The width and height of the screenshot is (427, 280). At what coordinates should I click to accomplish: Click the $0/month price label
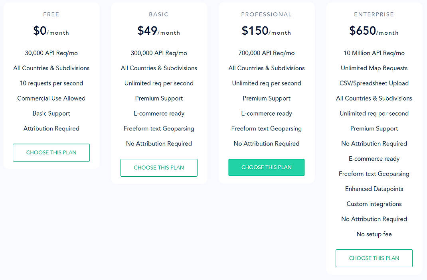click(x=51, y=30)
